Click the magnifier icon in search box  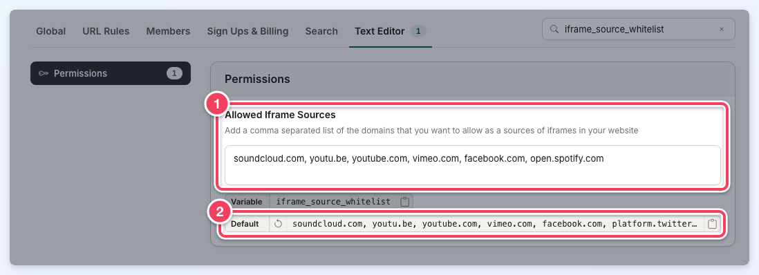[554, 29]
